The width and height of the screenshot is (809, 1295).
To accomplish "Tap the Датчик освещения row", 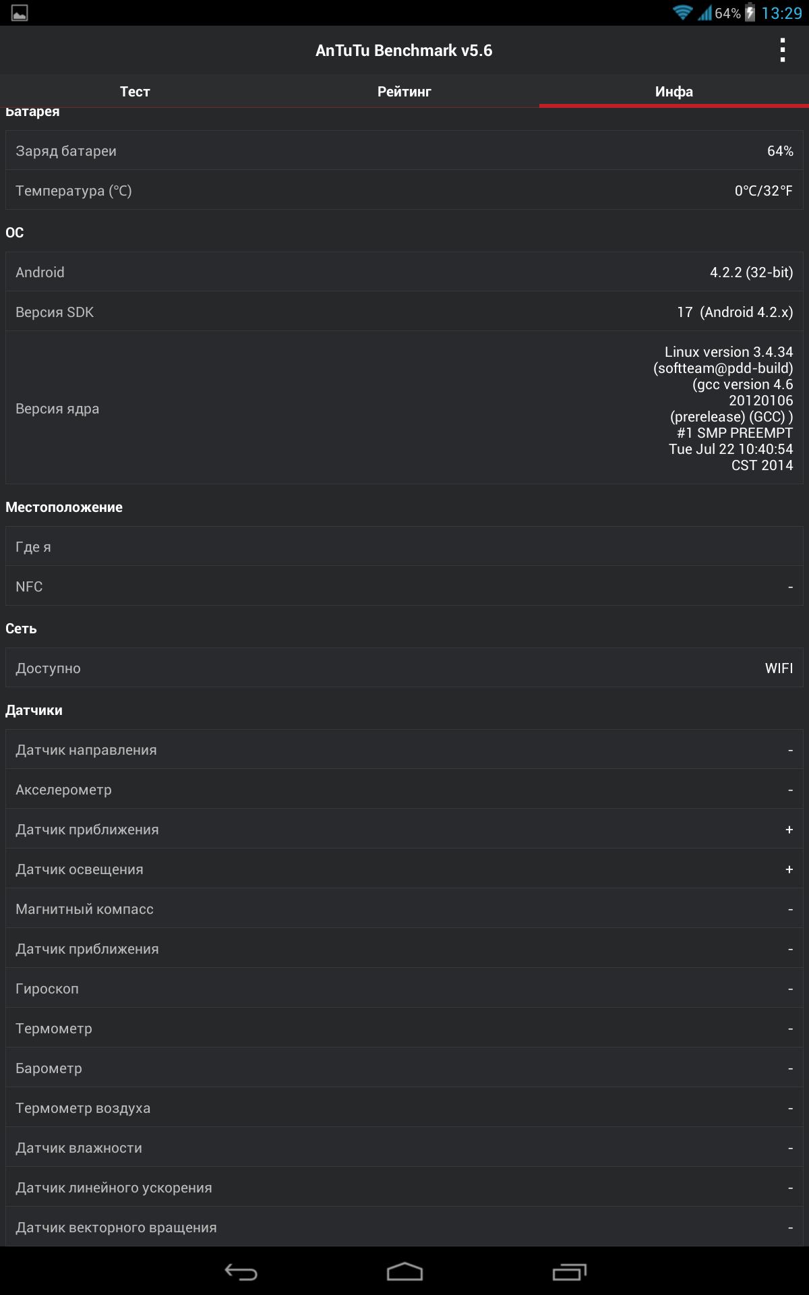I will pos(404,869).
